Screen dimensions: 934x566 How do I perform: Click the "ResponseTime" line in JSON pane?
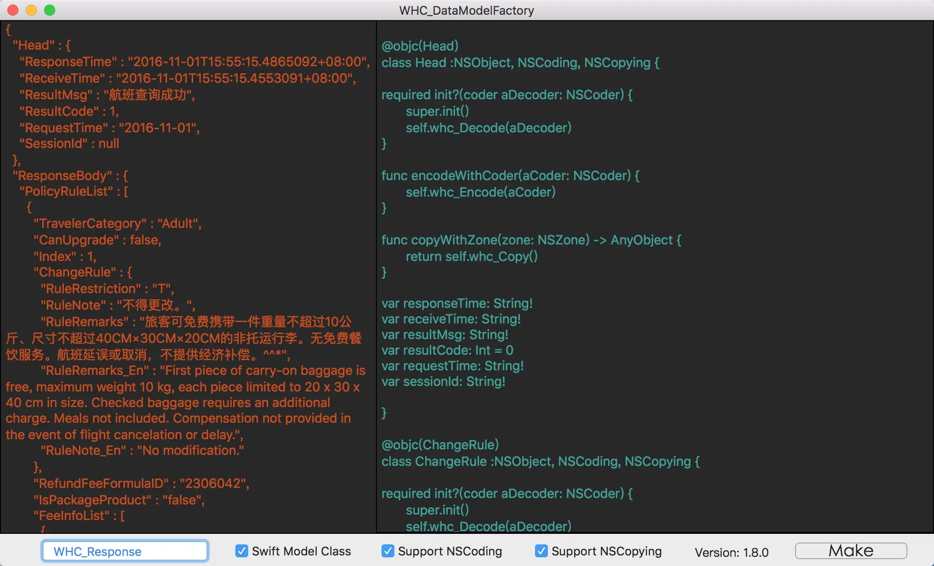point(194,62)
